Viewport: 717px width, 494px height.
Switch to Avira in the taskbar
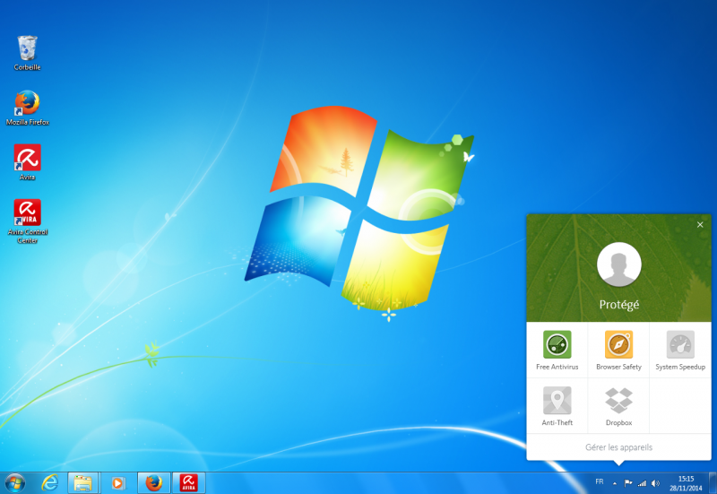(188, 483)
